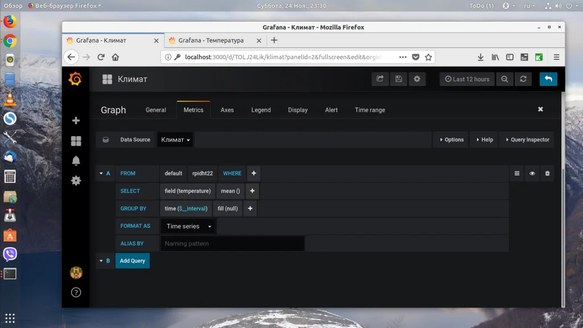Click the Add Query button

pos(132,261)
